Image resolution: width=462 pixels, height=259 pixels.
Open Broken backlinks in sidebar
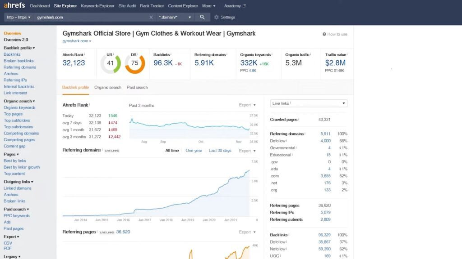[x=18, y=61]
